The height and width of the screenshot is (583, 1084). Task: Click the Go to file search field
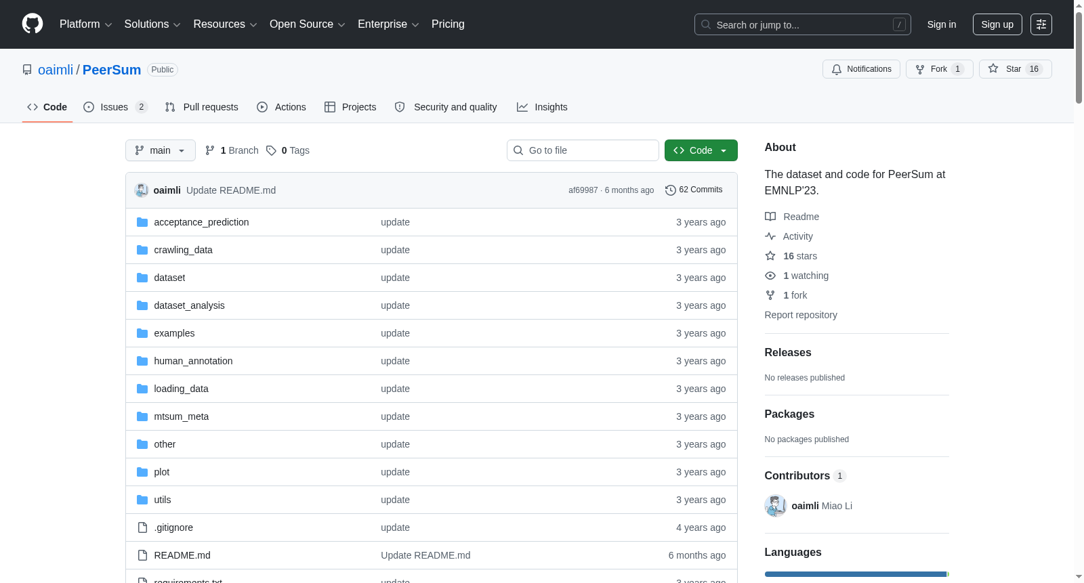(x=583, y=150)
